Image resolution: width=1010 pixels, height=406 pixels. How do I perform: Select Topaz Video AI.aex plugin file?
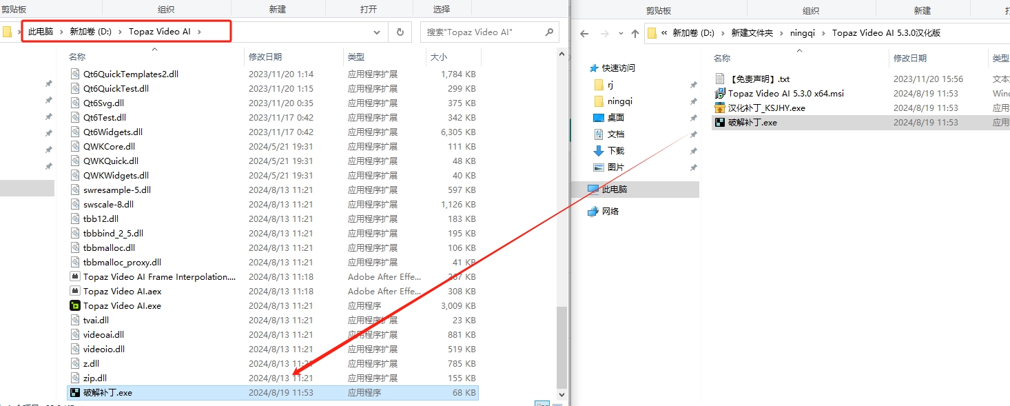click(122, 291)
